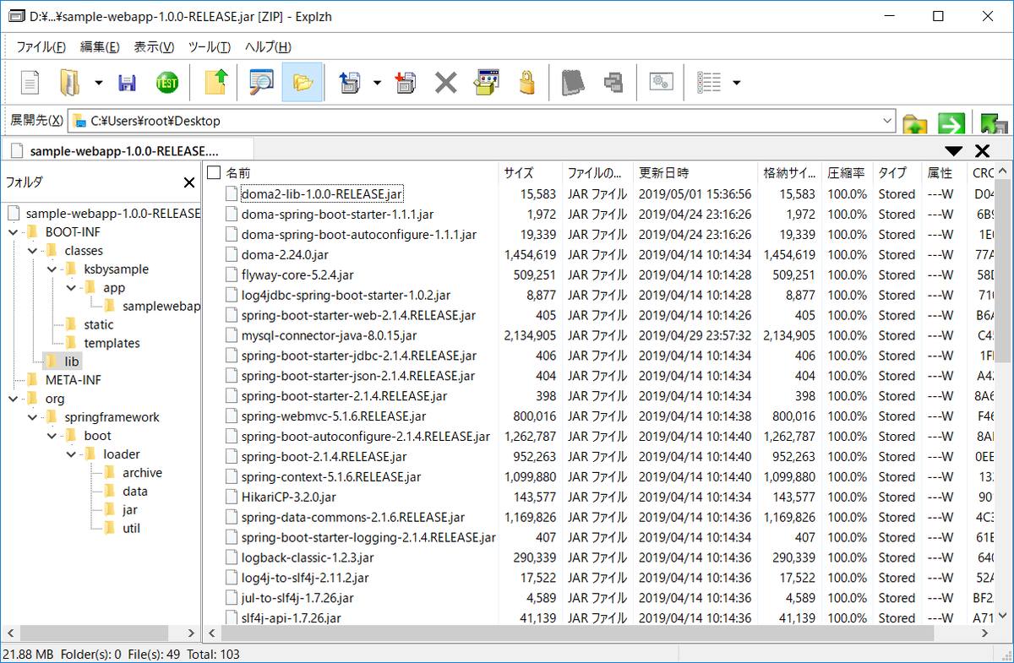Select the templates folder in tree
This screenshot has height=663, width=1014.
point(112,343)
